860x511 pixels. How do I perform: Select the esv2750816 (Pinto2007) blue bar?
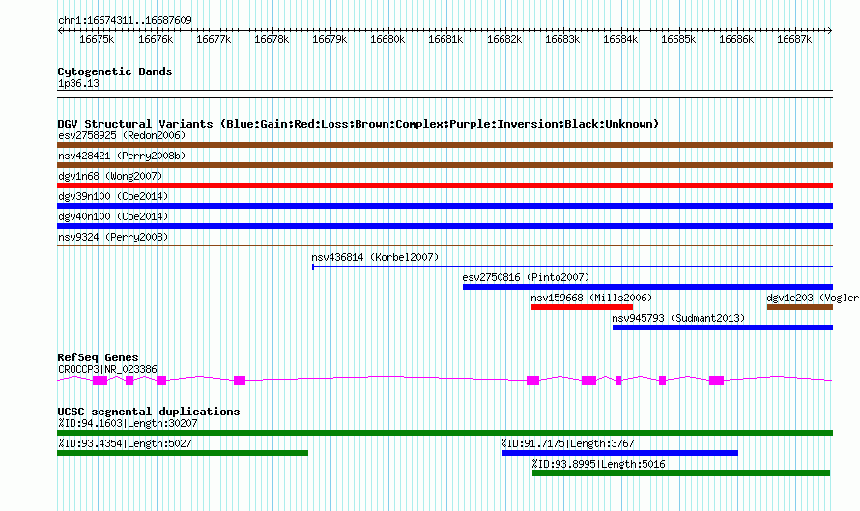click(647, 287)
